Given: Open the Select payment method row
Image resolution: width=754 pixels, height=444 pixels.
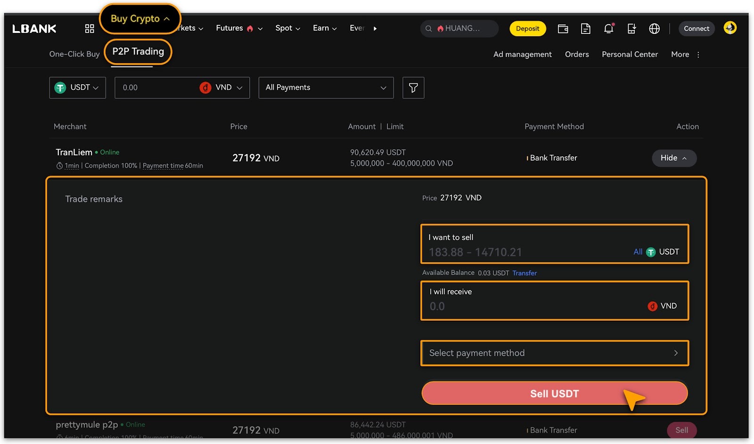Looking at the screenshot, I should [x=554, y=353].
